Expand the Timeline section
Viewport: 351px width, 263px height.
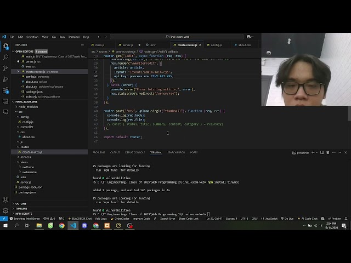pyautogui.click(x=21, y=209)
